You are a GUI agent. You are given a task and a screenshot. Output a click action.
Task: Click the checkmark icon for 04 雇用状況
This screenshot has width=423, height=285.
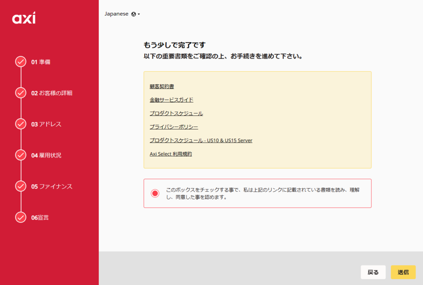click(21, 155)
